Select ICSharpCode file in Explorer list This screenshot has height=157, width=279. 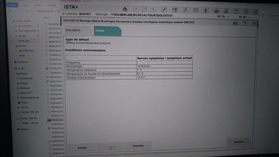[x=57, y=103]
